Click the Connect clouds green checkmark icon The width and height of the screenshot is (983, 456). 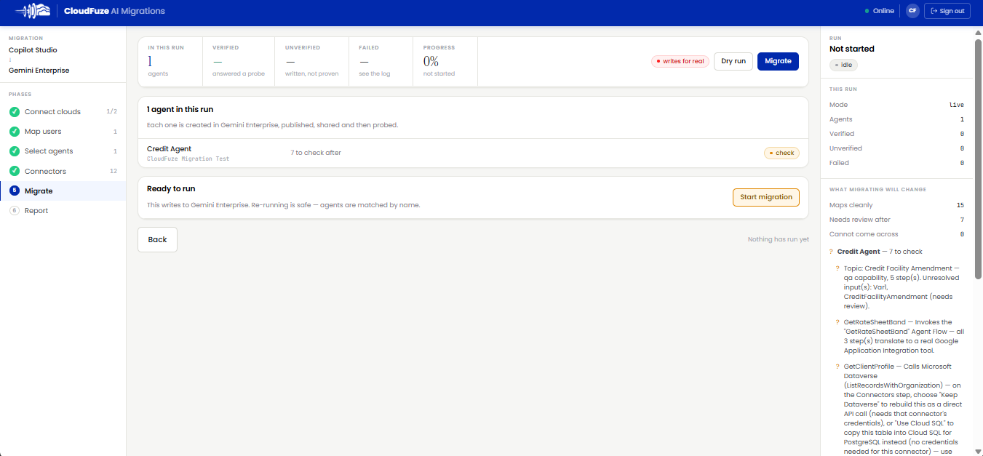(15, 112)
